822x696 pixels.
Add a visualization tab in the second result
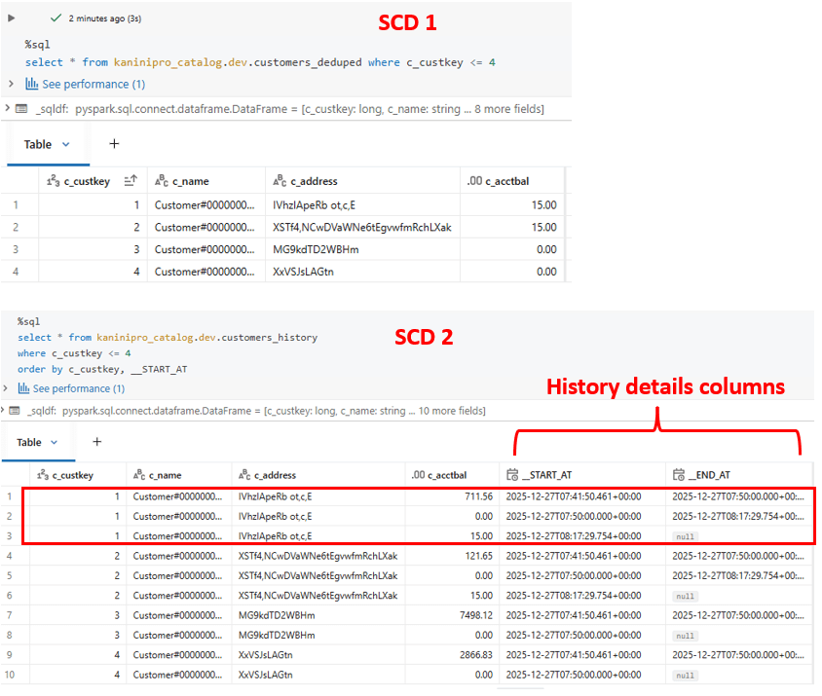(x=96, y=442)
